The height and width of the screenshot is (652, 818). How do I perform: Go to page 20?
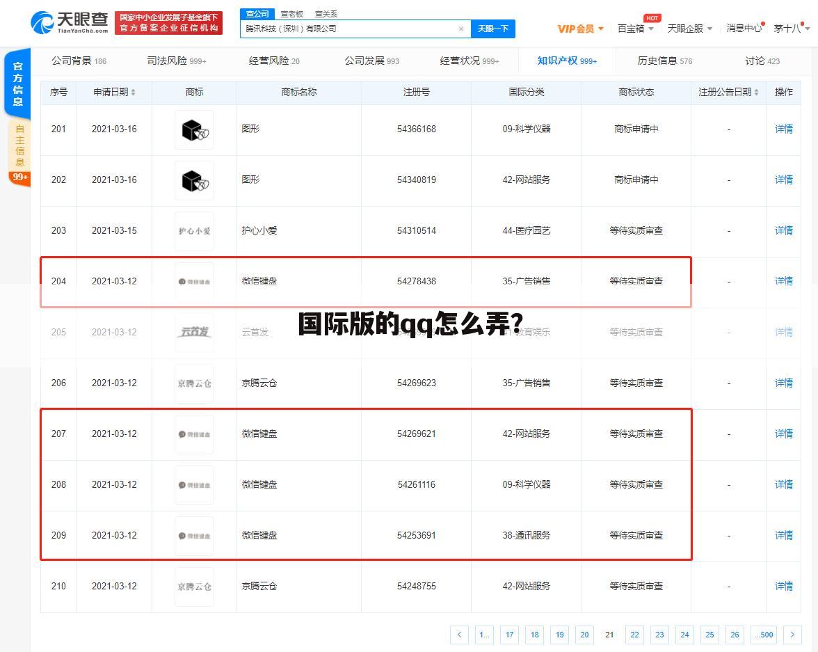584,635
